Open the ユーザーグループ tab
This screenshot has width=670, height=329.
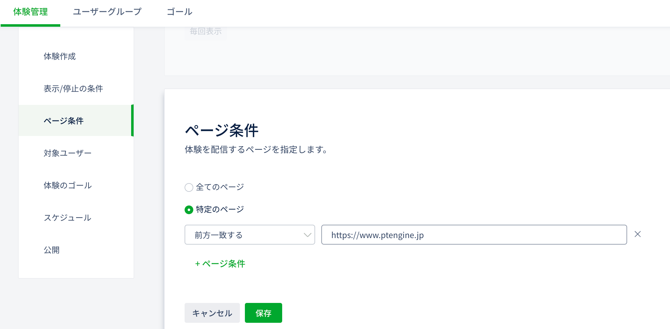(107, 12)
